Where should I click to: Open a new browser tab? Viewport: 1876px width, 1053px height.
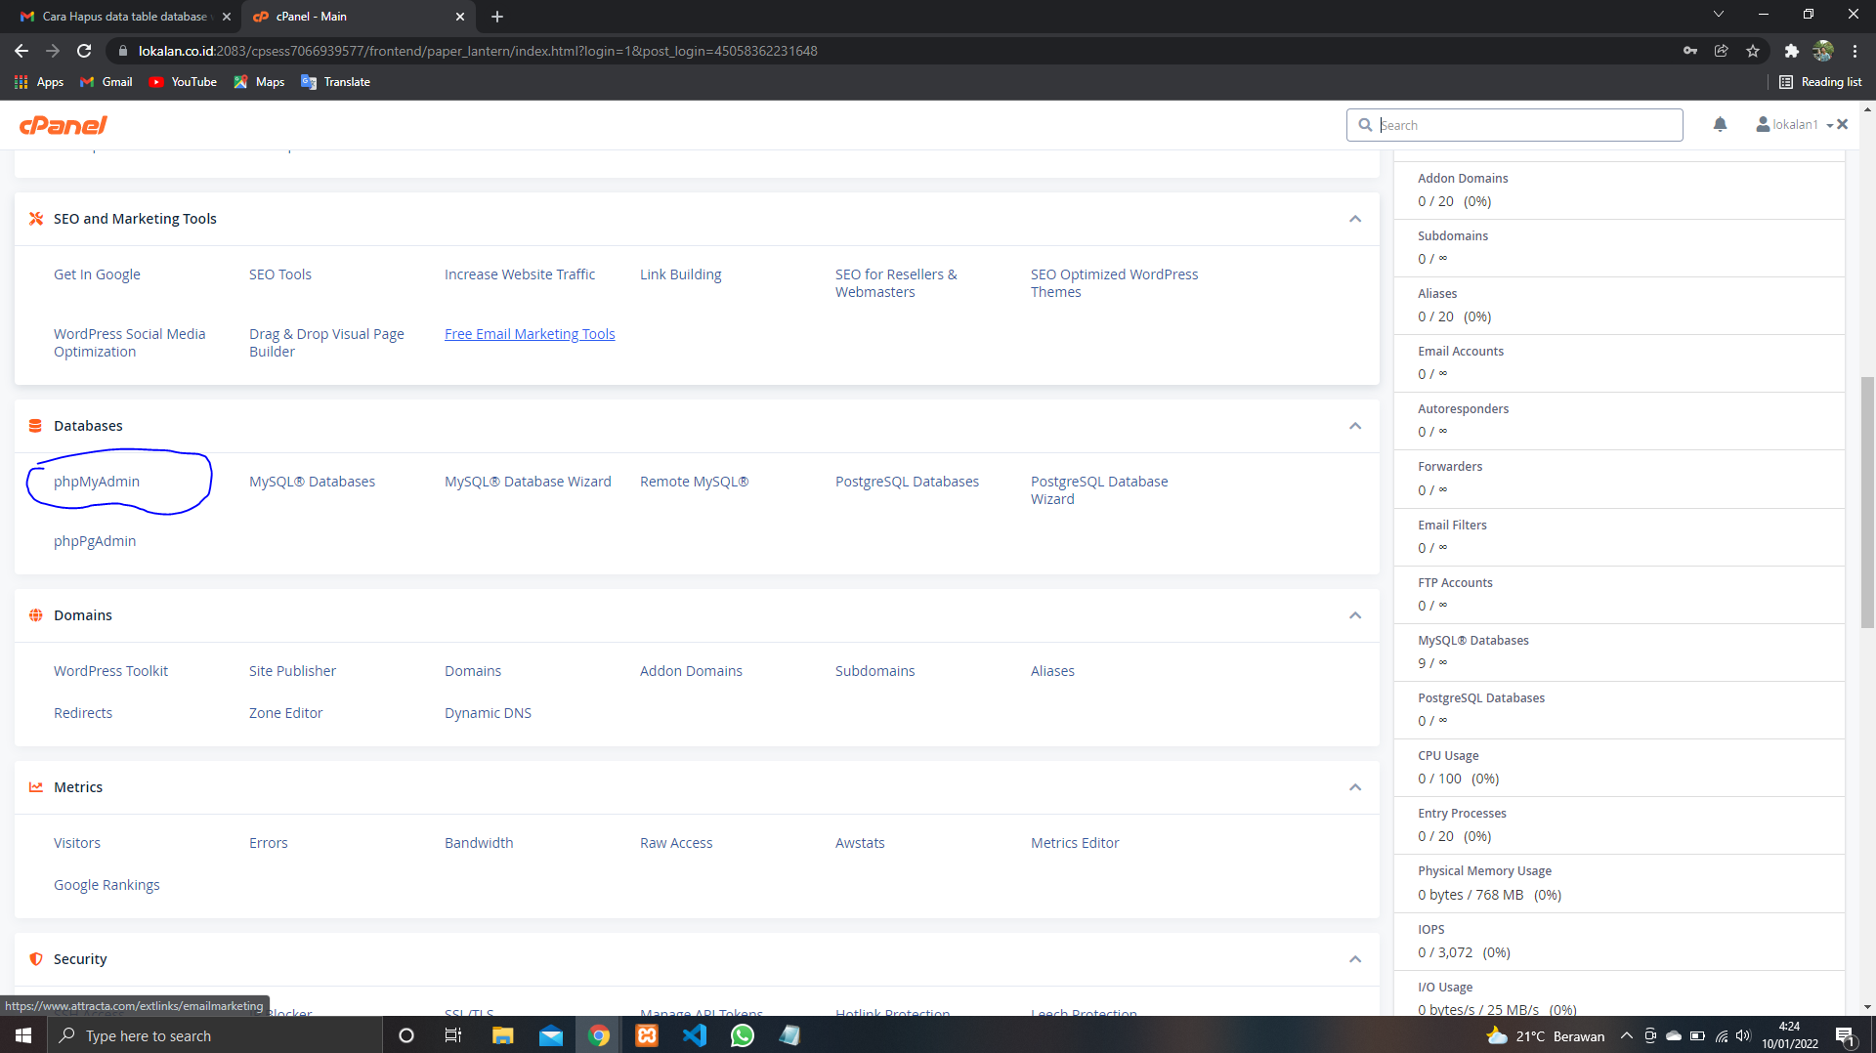[x=497, y=17]
